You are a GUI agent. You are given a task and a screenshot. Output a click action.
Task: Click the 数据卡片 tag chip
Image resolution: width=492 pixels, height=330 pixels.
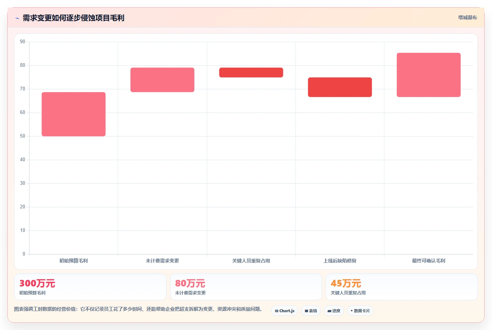coord(360,311)
